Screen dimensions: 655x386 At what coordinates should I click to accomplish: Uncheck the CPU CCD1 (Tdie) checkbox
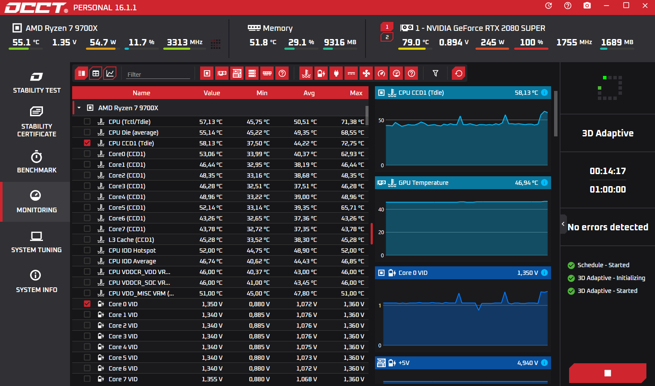click(x=87, y=143)
